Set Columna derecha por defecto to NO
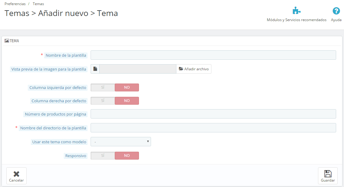This screenshot has width=344, height=187. click(127, 101)
